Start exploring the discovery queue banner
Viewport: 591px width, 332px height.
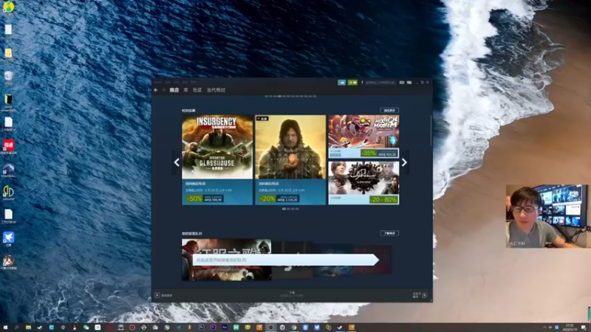coord(285,260)
